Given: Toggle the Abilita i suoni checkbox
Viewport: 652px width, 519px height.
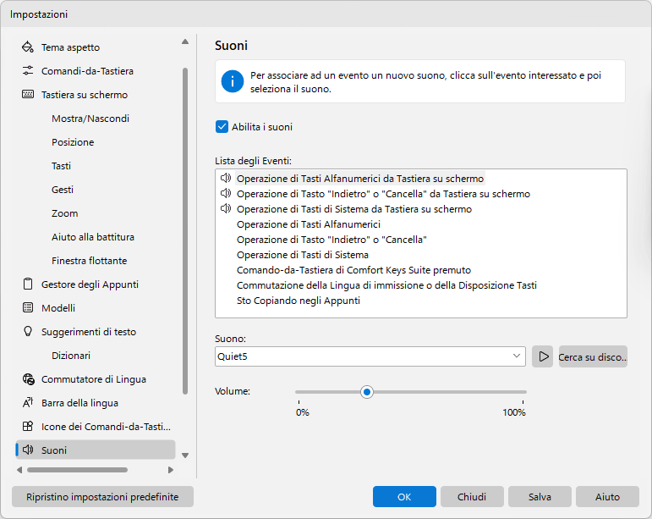Looking at the screenshot, I should (222, 127).
